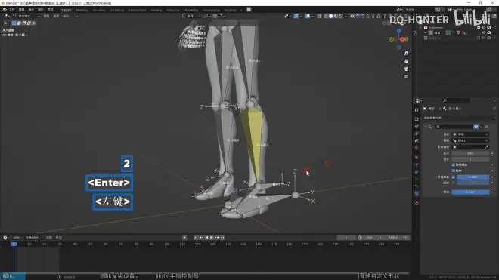Select the first box-select mode icon
Viewport: 499px width, 280px height.
tap(14, 23)
